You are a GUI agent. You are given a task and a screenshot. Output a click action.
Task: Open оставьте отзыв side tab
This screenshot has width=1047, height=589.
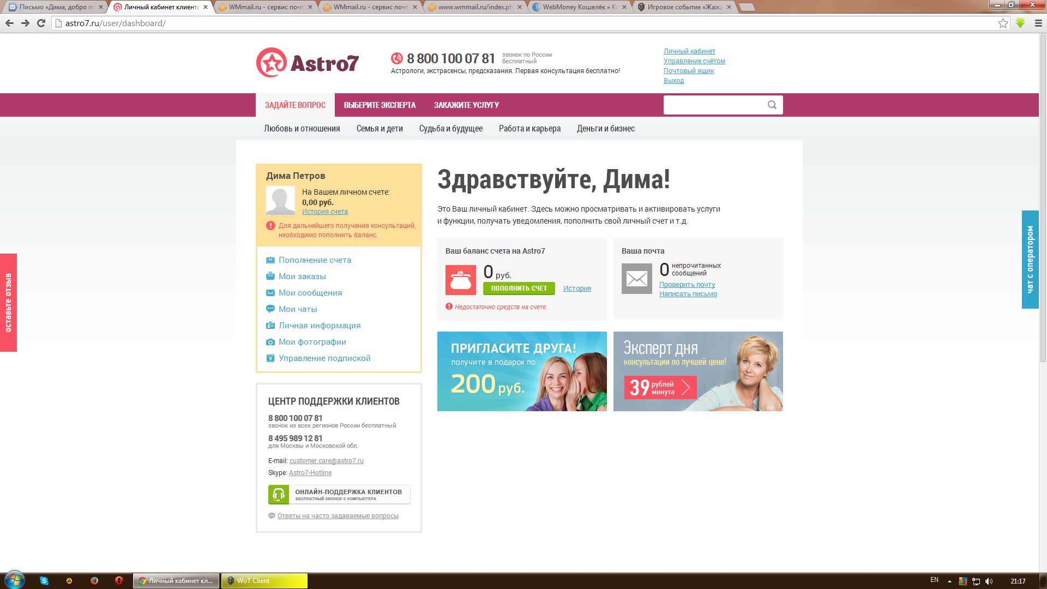coord(8,303)
